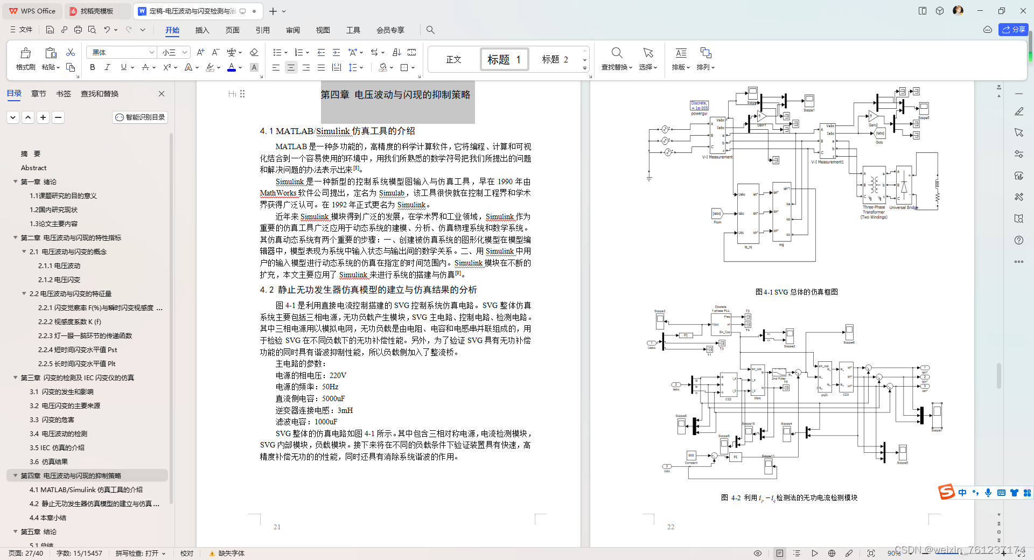Click the outline view icon in status bar
The width and height of the screenshot is (1034, 560).
(797, 553)
